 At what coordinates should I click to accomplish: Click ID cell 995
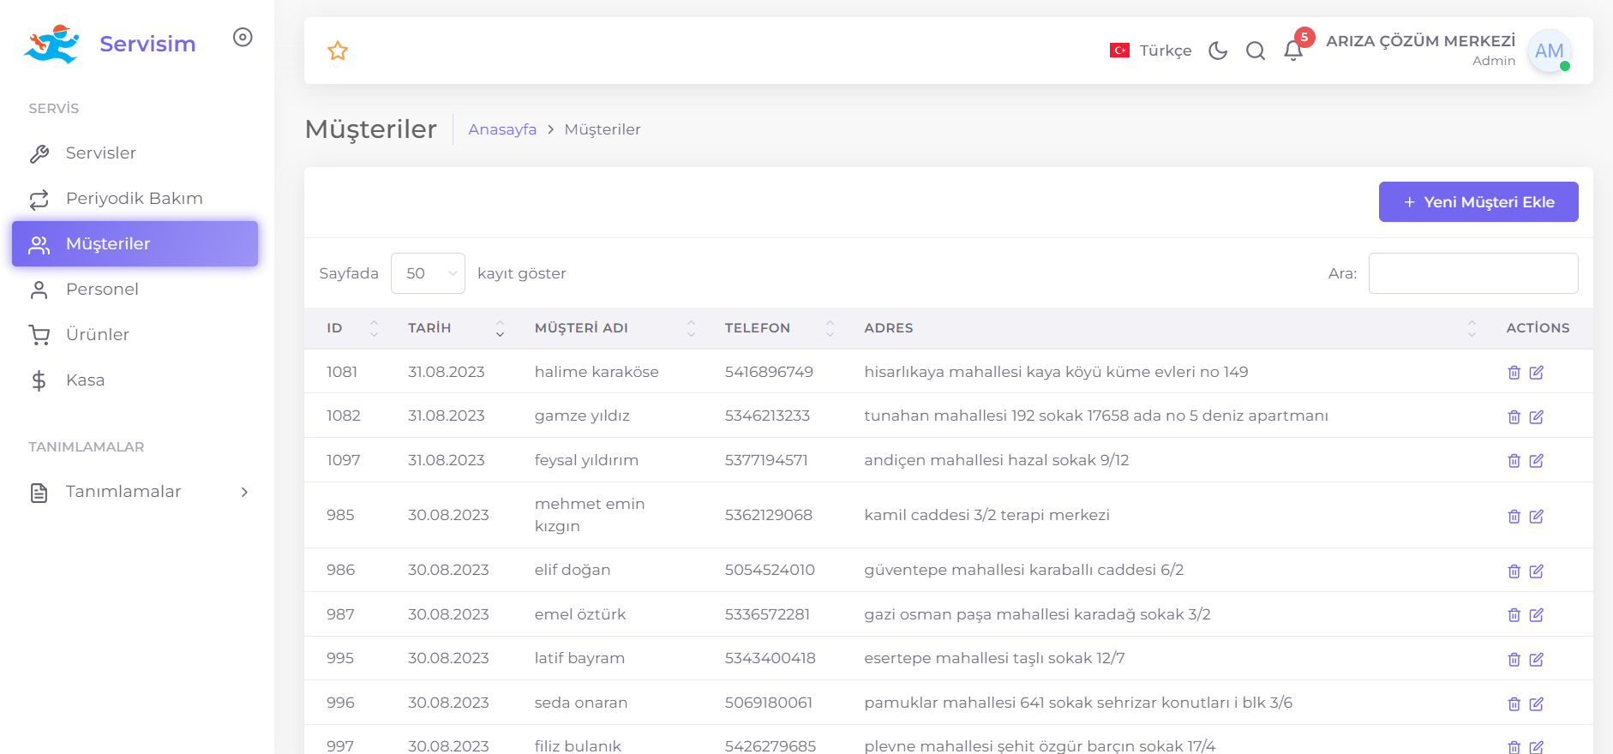pyautogui.click(x=340, y=658)
